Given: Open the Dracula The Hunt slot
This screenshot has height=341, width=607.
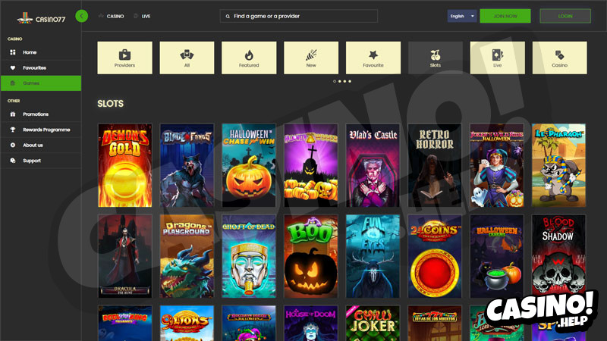Looking at the screenshot, I should [125, 256].
